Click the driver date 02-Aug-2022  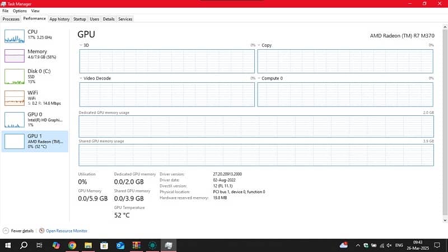[x=224, y=180]
